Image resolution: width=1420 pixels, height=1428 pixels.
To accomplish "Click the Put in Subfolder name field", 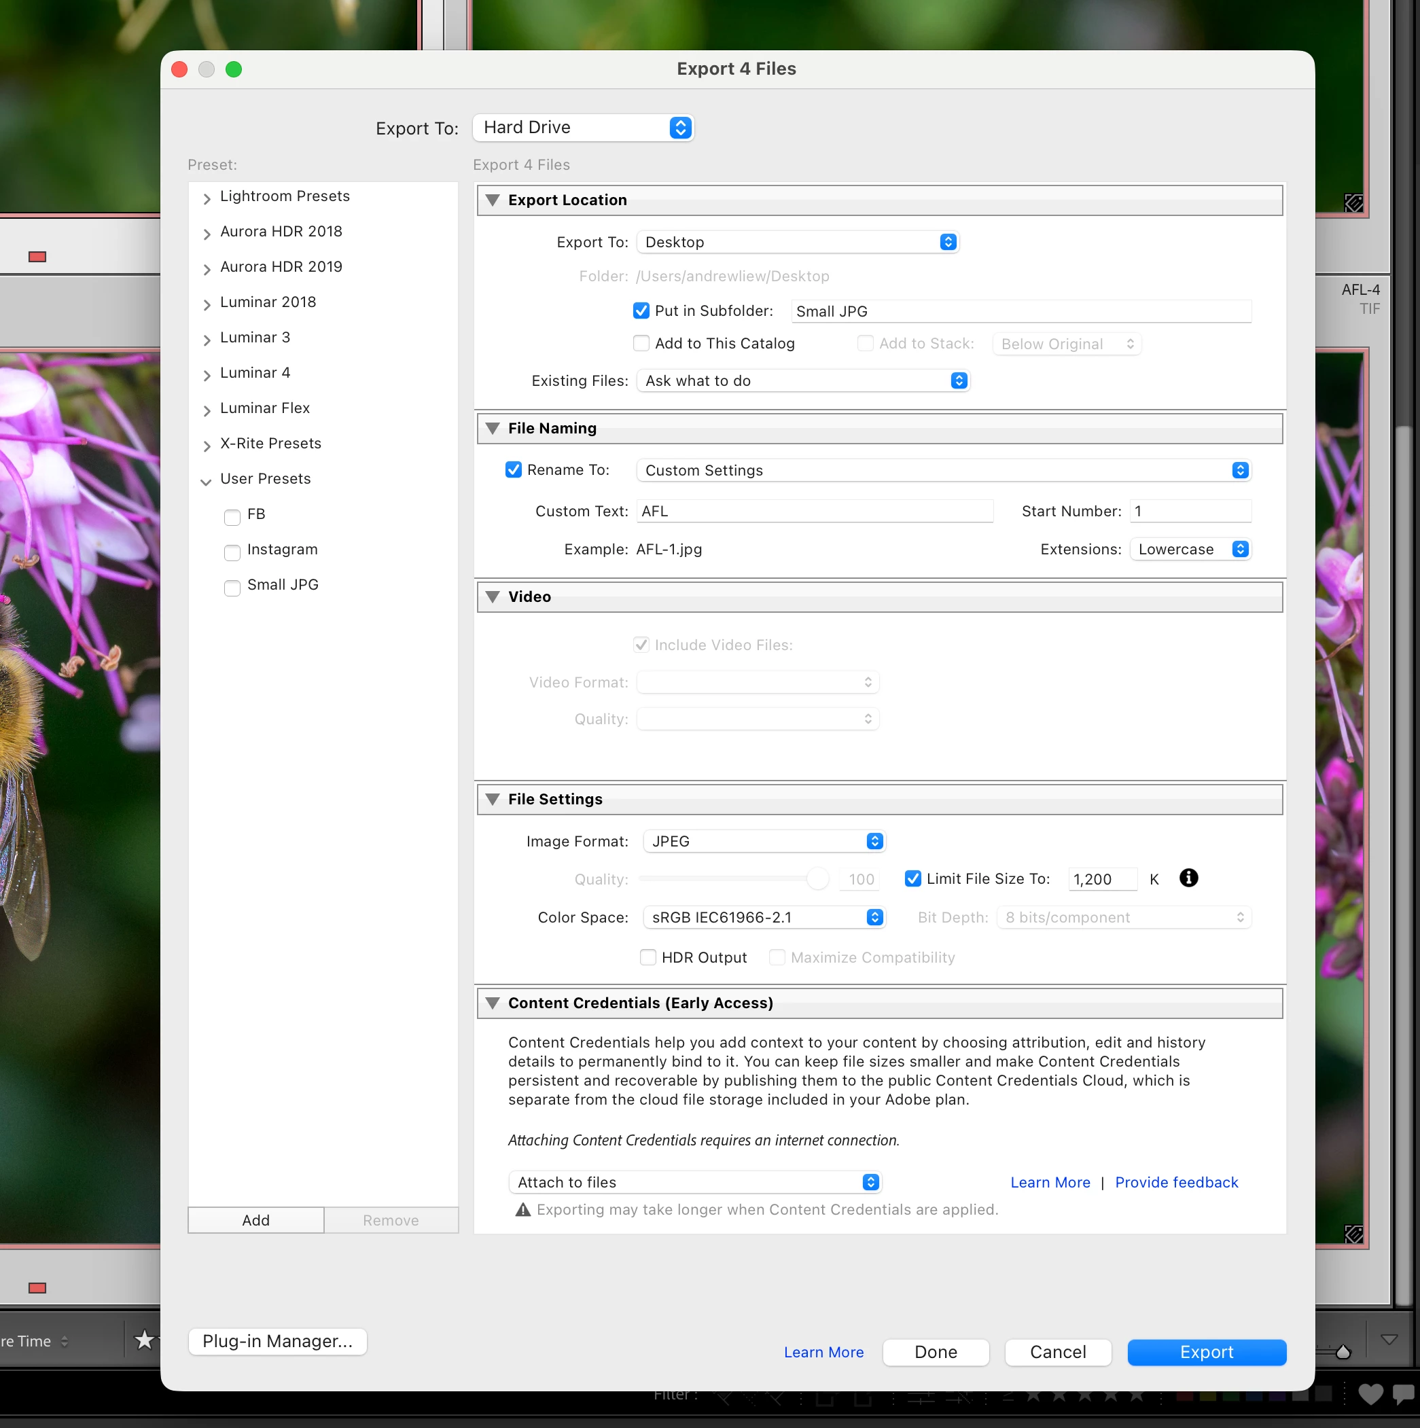I will (1020, 311).
